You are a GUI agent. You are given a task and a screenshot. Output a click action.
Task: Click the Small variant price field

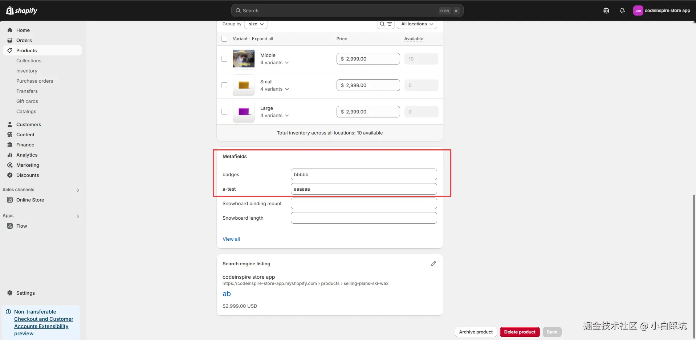[368, 85]
